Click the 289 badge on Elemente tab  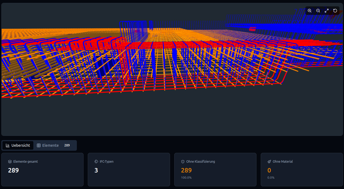click(67, 145)
